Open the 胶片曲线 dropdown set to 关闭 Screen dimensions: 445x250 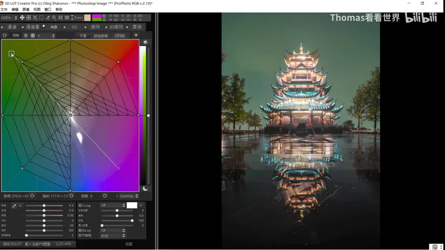click(112, 235)
